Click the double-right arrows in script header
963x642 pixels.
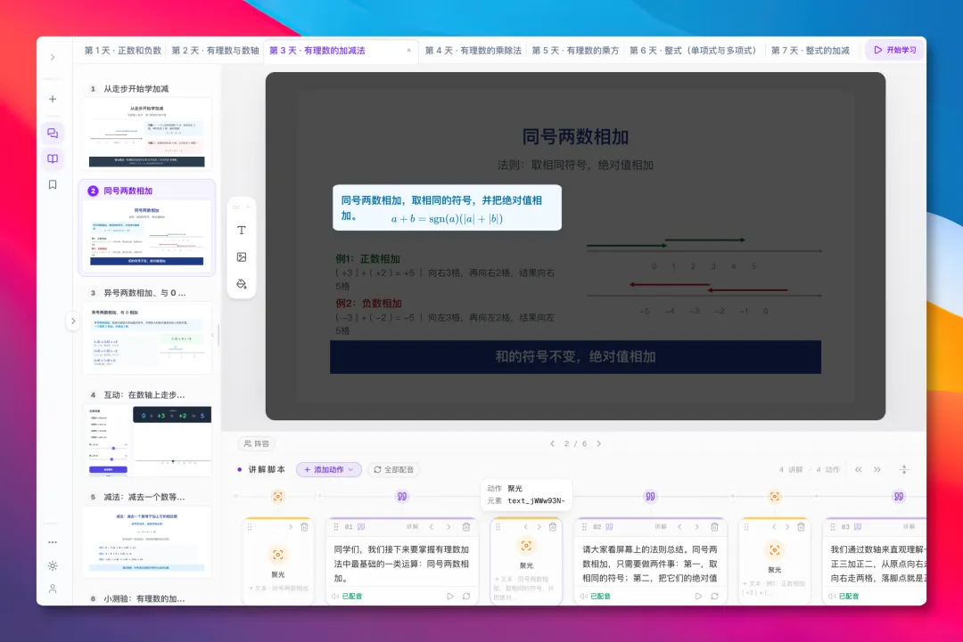point(877,469)
